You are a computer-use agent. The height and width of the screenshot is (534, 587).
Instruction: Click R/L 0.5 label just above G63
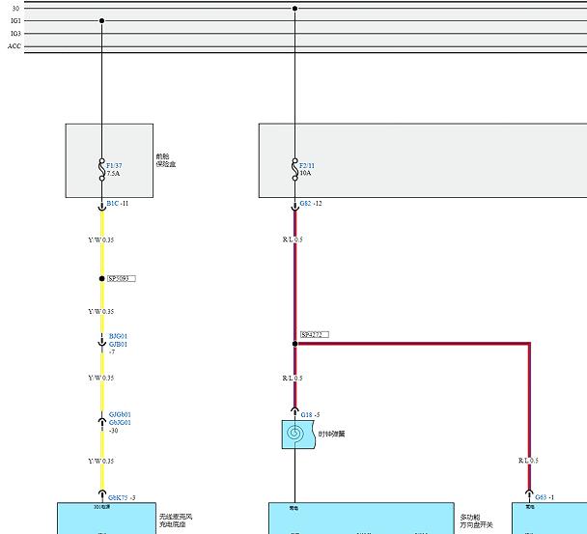529,461
